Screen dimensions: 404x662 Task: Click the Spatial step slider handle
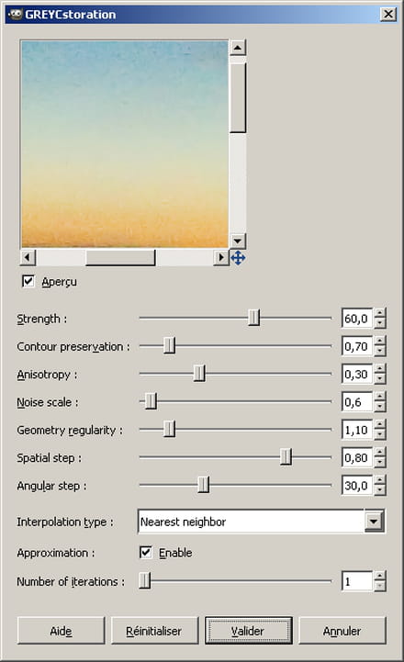(x=286, y=457)
